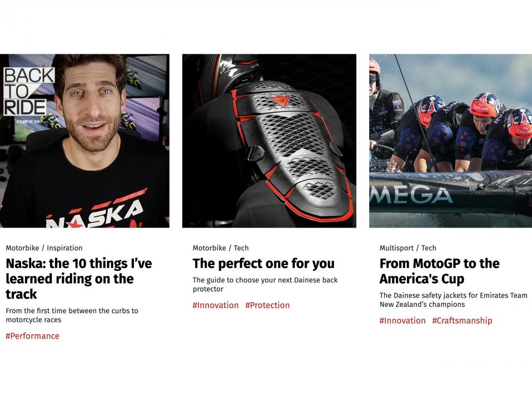Click the Multisport / Tech category label
Viewport: 532px width, 398px height.
[408, 248]
